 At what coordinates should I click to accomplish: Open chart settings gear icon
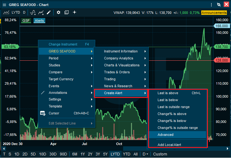point(58,13)
